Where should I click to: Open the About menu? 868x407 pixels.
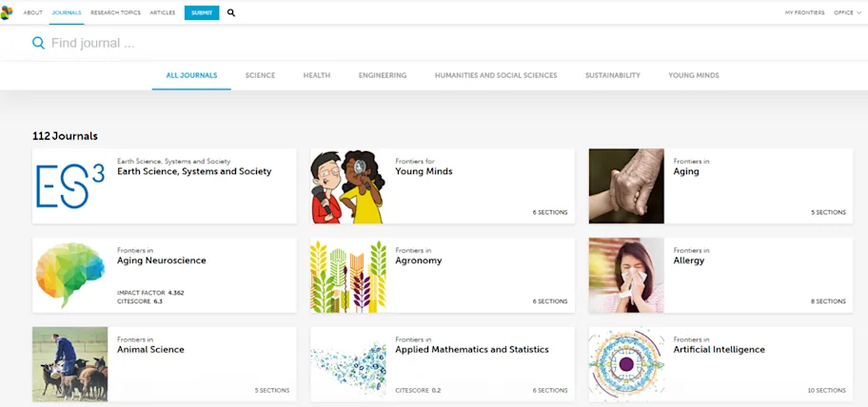pos(32,12)
